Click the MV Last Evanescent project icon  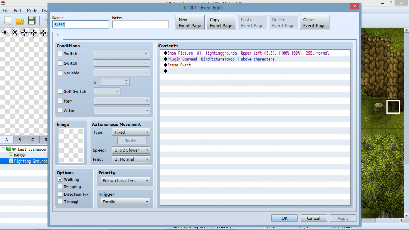tap(9, 149)
